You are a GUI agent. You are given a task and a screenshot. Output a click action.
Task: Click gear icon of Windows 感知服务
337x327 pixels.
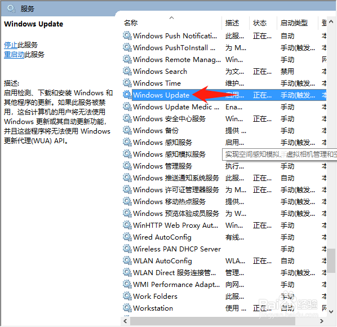127,142
